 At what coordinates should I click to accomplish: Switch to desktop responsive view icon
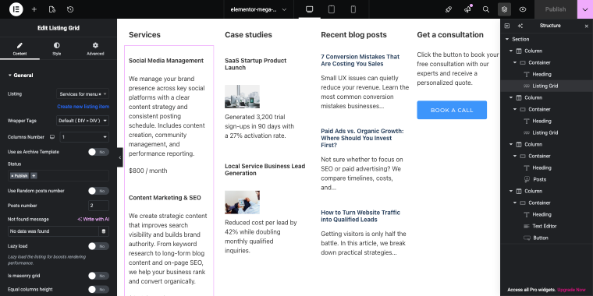click(x=309, y=9)
